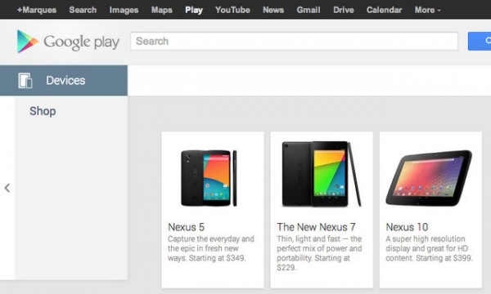
Task: Open the Nexus 5 product image
Action: click(209, 178)
